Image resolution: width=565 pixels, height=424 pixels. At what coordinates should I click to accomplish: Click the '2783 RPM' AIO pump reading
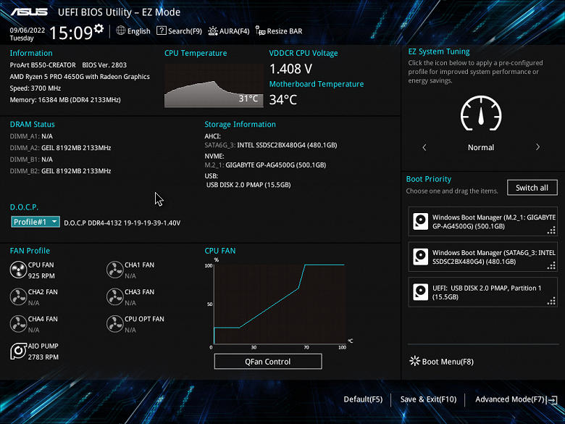43,357
